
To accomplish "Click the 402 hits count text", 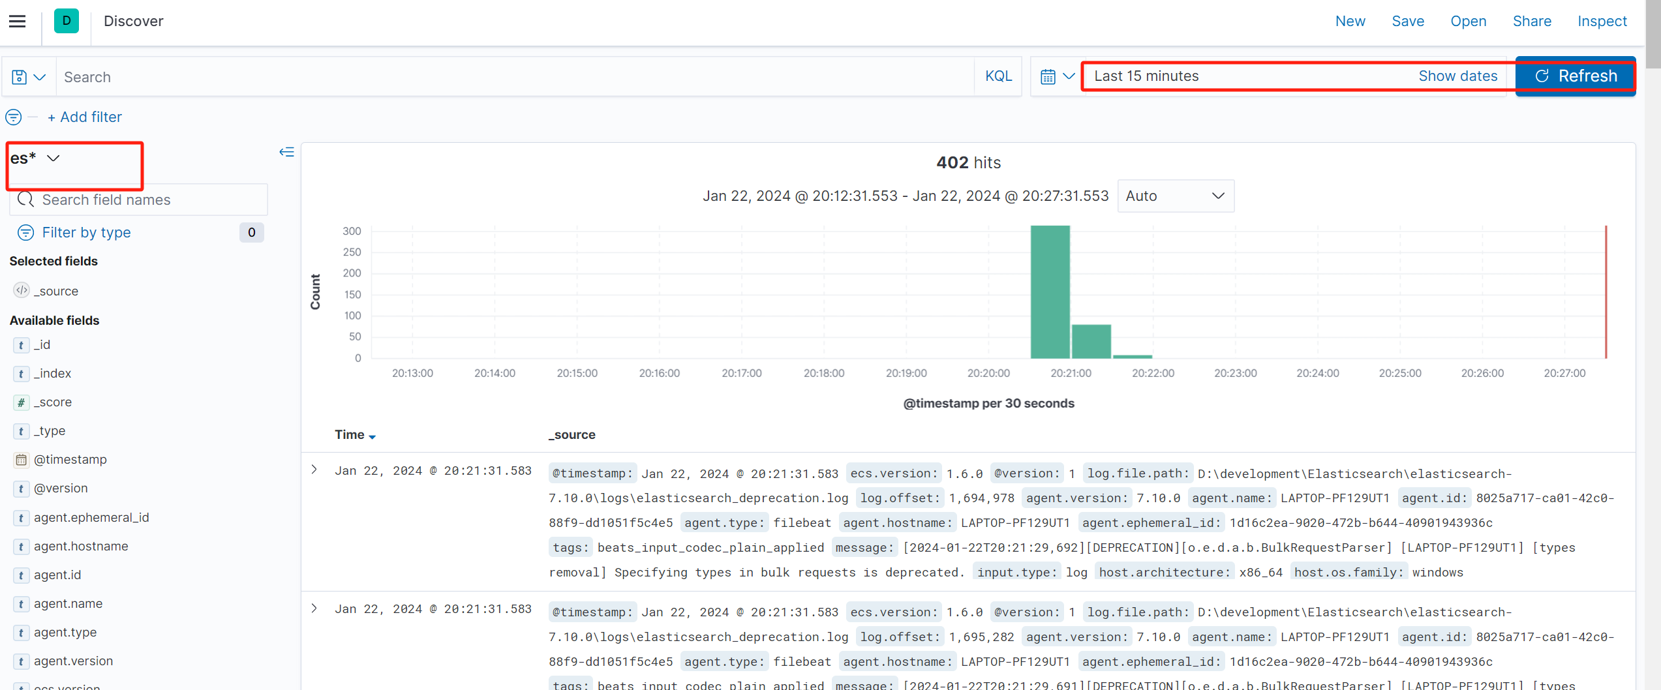I will tap(968, 162).
